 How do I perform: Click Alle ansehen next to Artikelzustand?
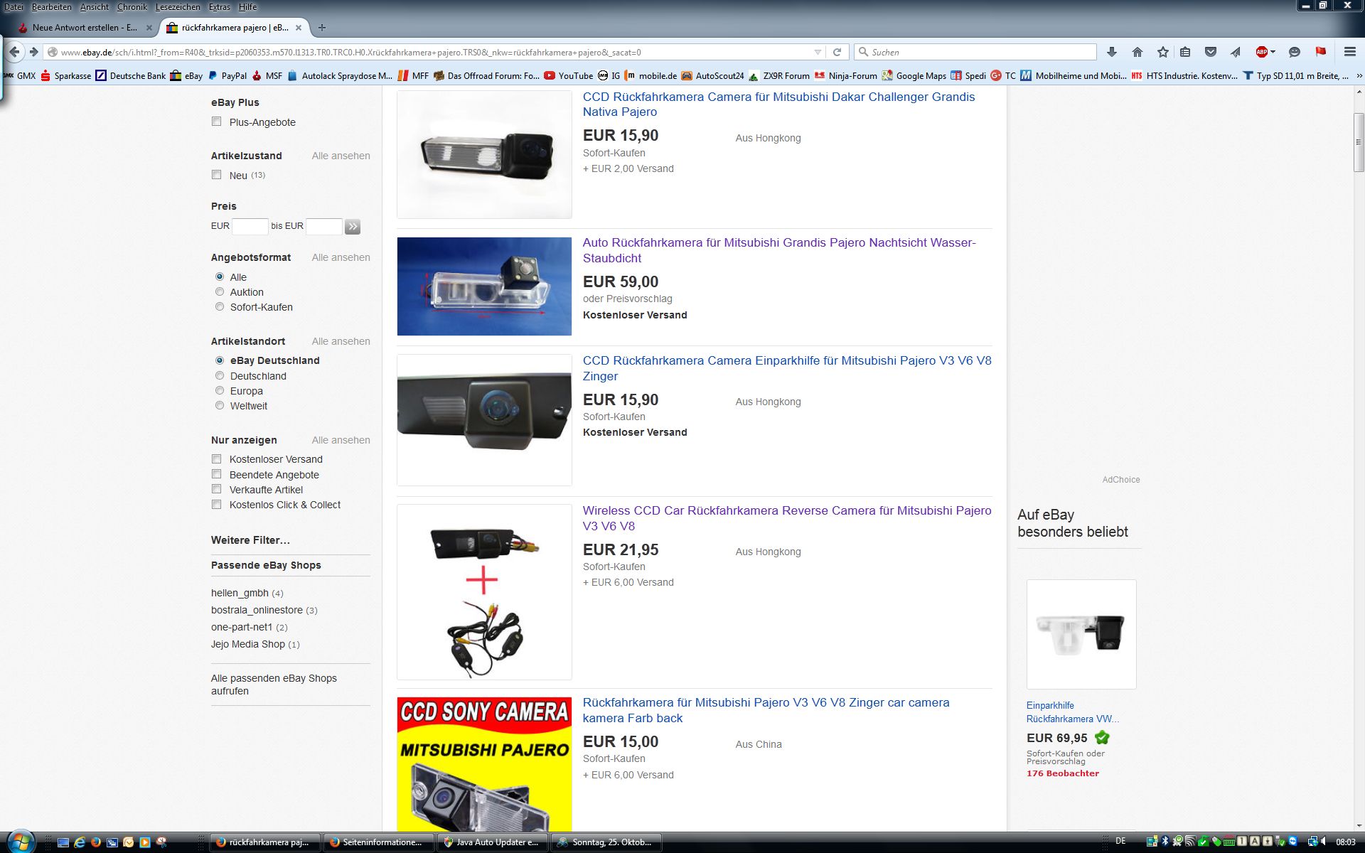(341, 156)
